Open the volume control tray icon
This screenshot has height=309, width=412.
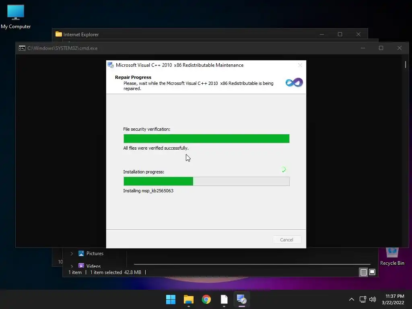click(x=372, y=299)
